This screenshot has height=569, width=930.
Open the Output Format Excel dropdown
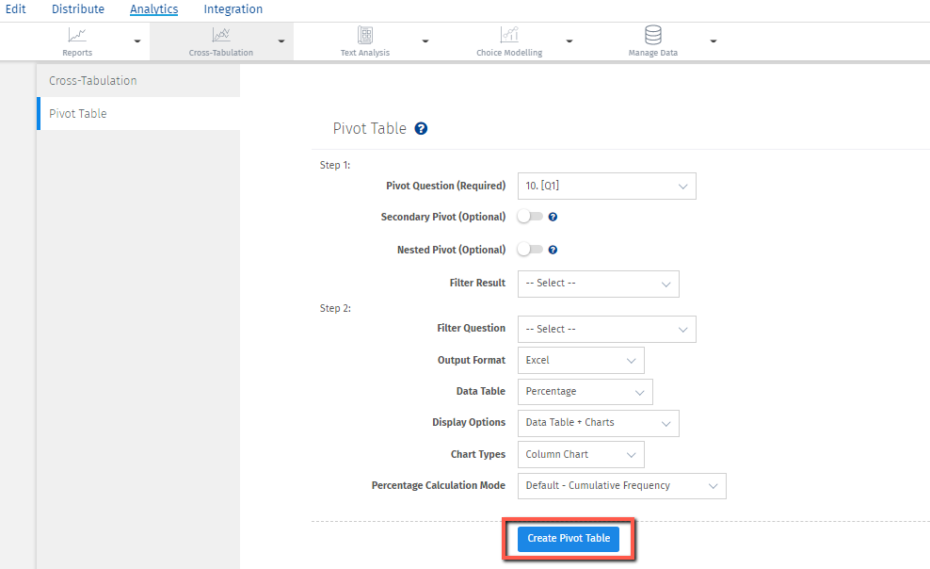tap(581, 360)
